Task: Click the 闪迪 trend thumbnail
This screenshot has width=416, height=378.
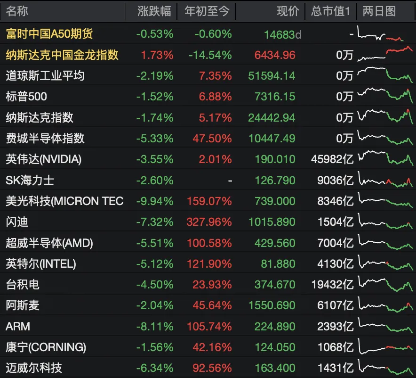Action: point(385,221)
